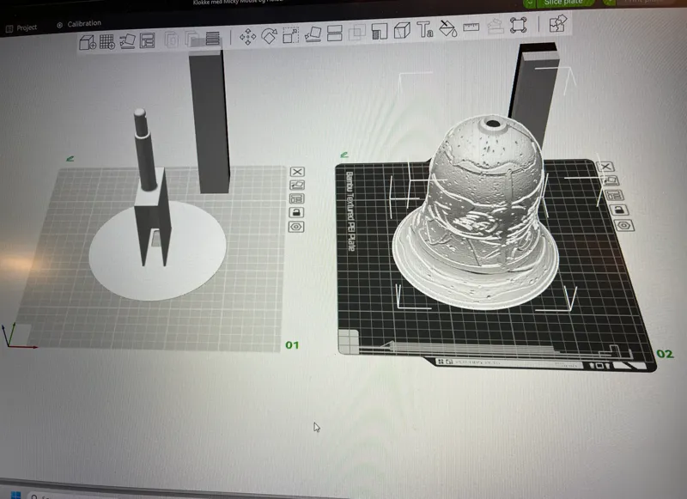
Task: Click the Bambu Textured PEI Plate label
Action: click(350, 211)
